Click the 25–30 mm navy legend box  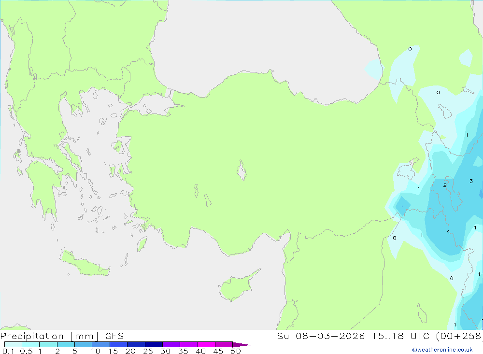click(154, 344)
